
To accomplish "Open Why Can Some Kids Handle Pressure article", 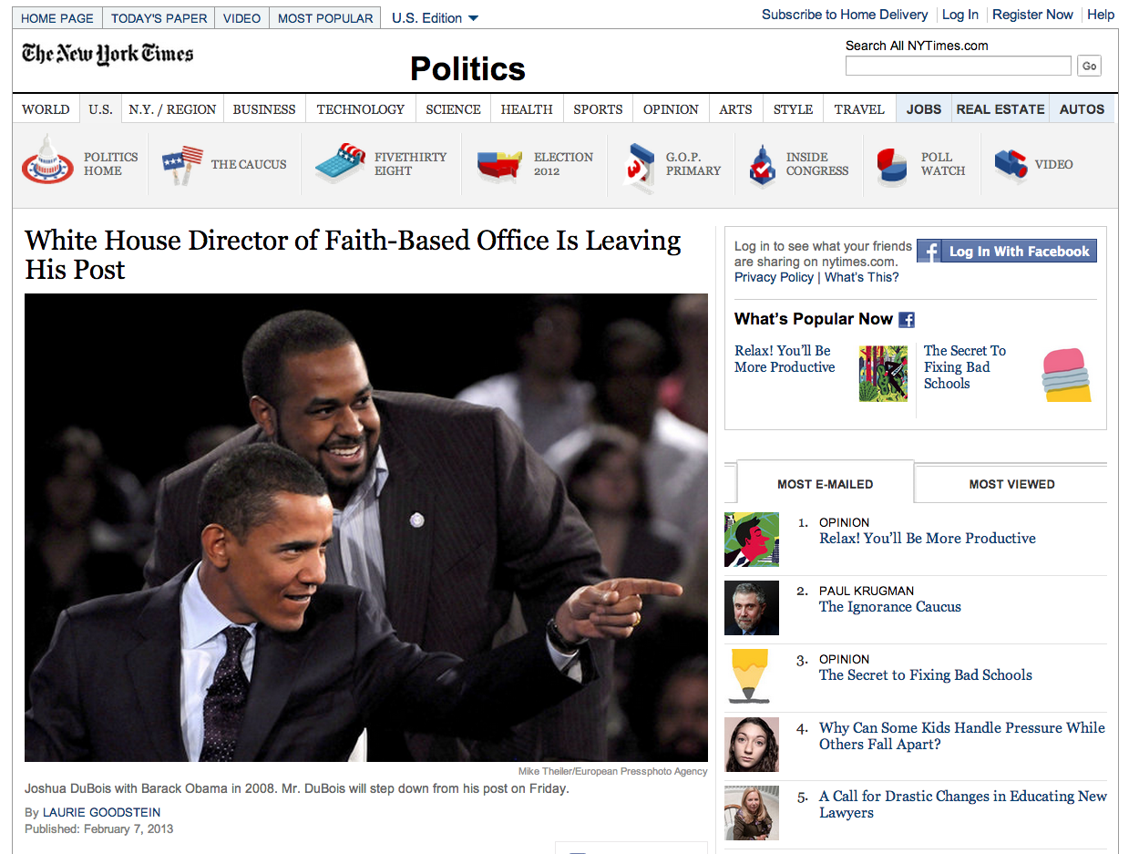I will tap(962, 736).
